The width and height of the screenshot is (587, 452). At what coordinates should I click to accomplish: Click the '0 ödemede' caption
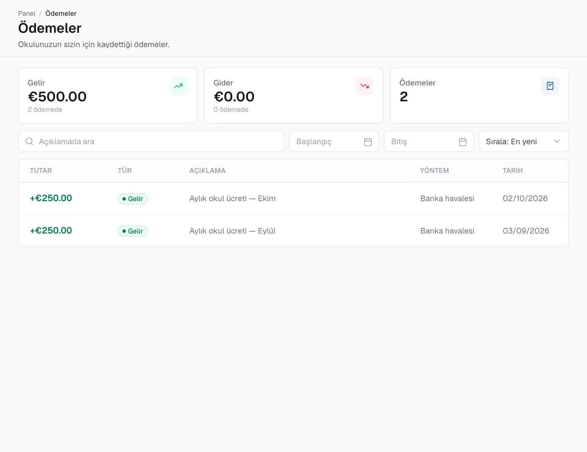231,110
